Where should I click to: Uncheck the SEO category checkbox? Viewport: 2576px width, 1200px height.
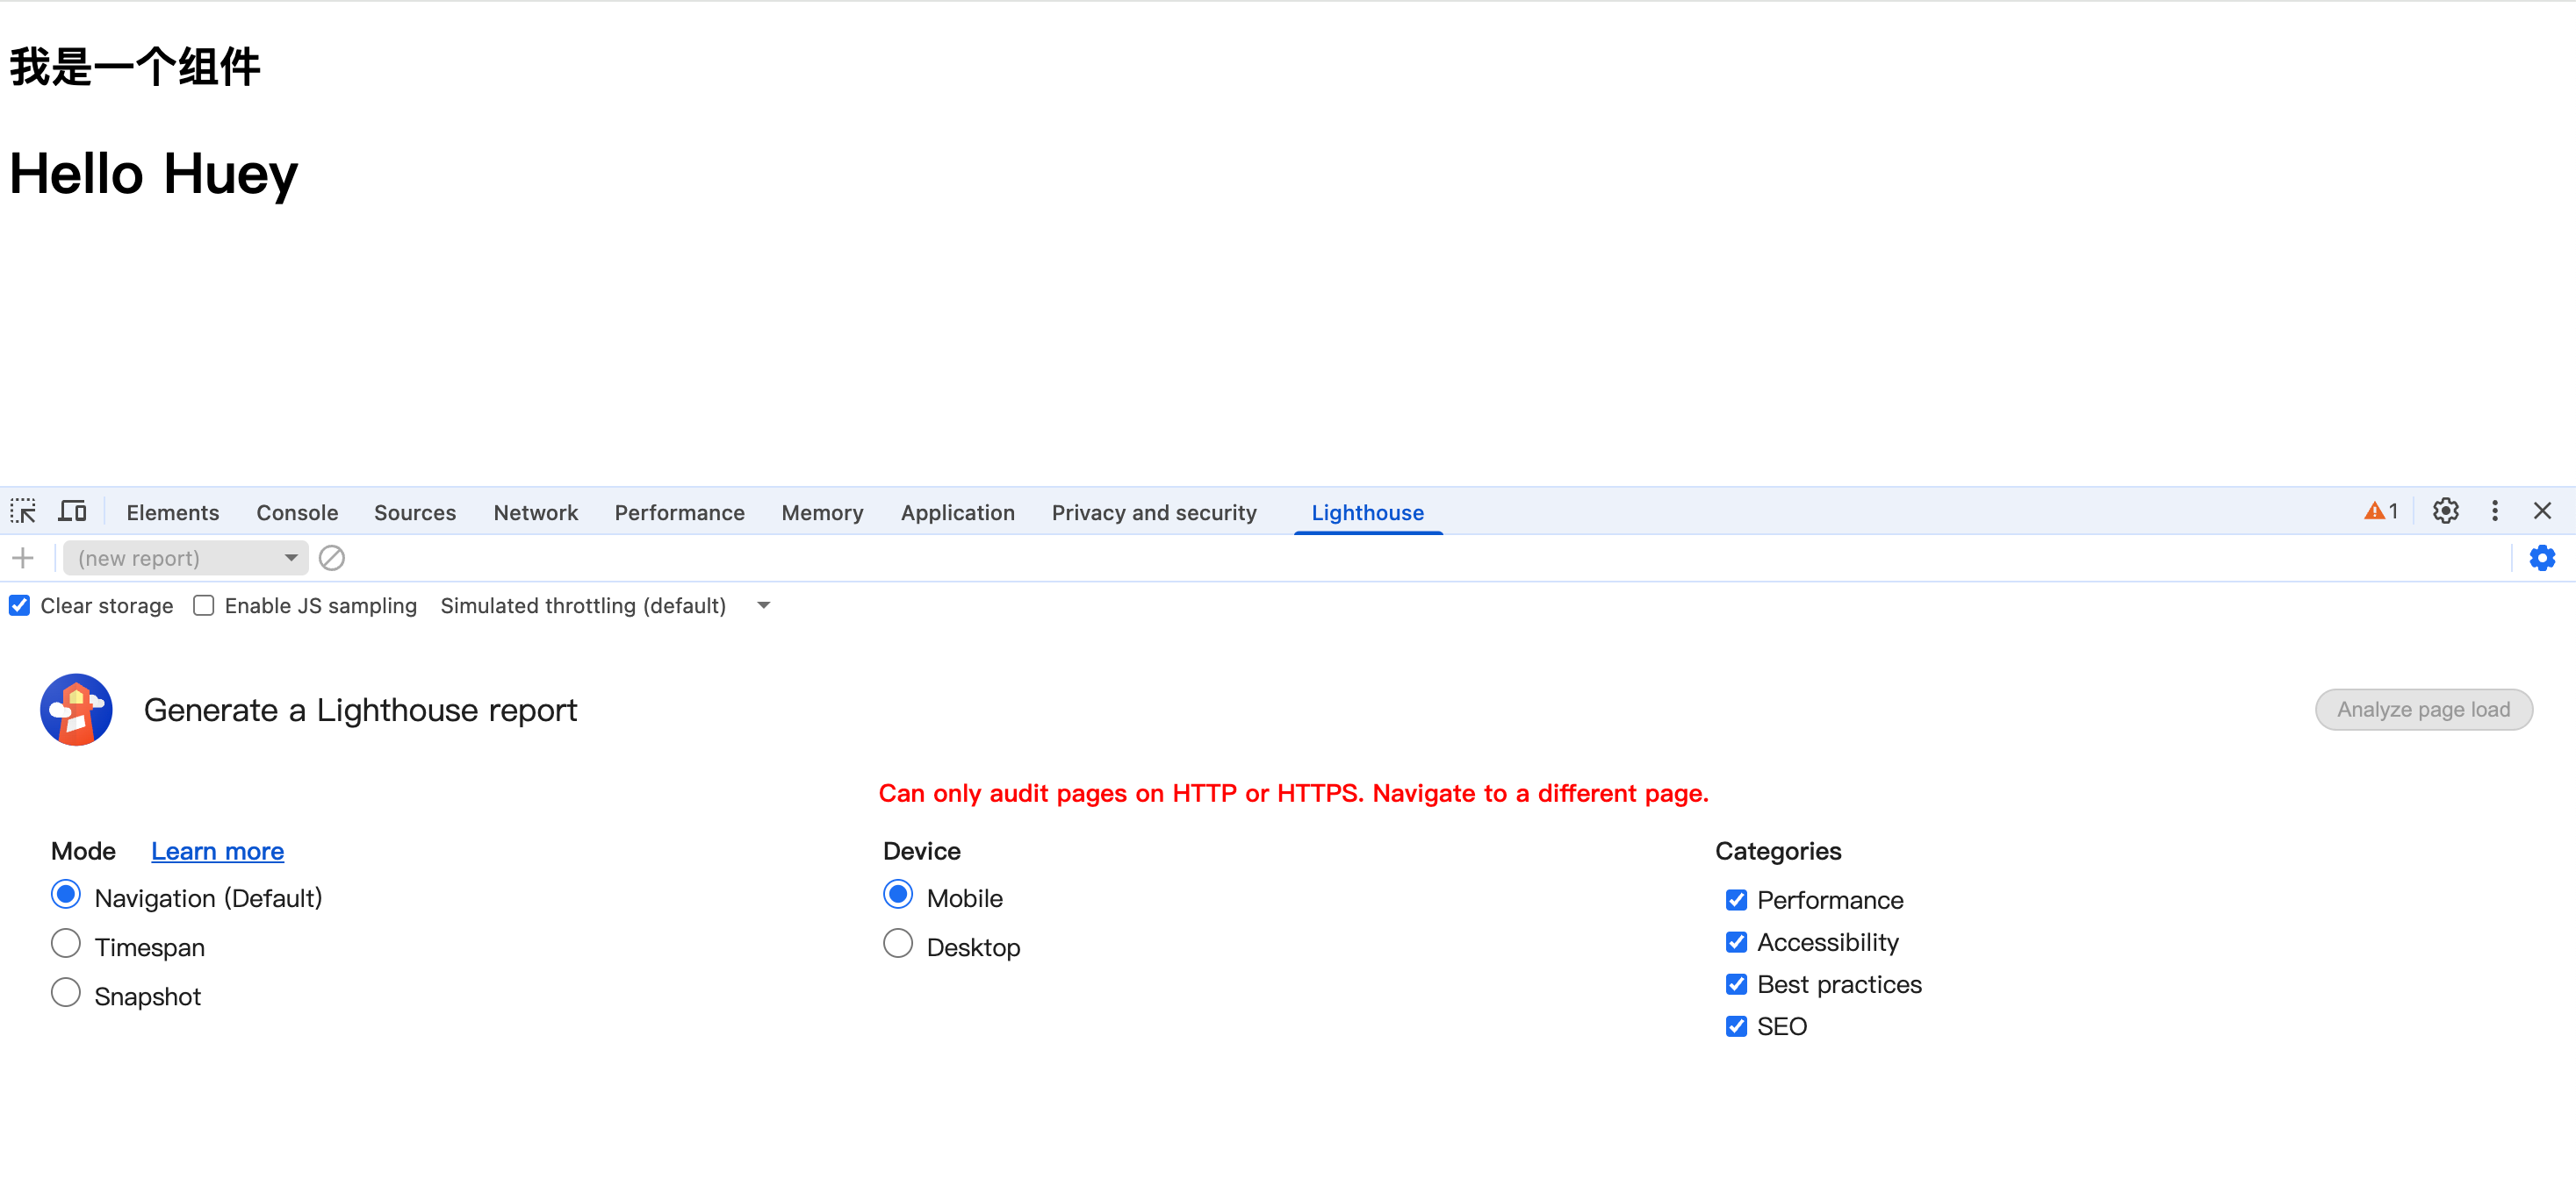(1736, 1026)
